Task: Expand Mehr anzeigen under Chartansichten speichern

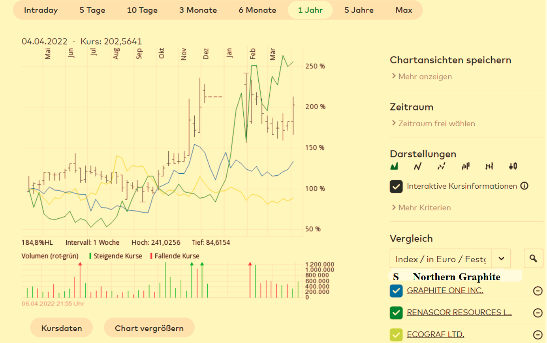Action: click(x=425, y=77)
